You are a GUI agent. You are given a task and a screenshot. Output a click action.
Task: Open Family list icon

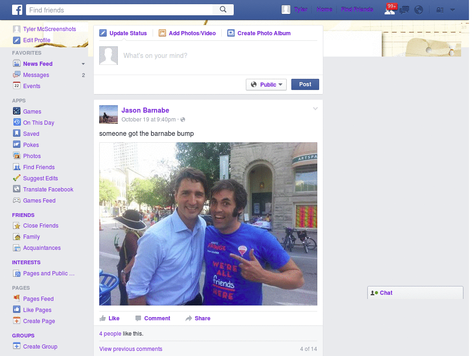(17, 237)
